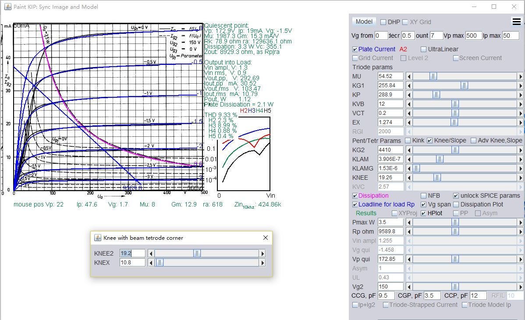Click the Ip max input field
This screenshot has width=525, height=320.
point(511,36)
